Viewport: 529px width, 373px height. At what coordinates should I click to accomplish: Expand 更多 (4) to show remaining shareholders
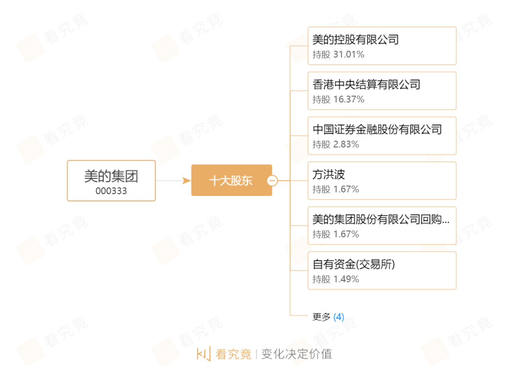click(x=328, y=317)
